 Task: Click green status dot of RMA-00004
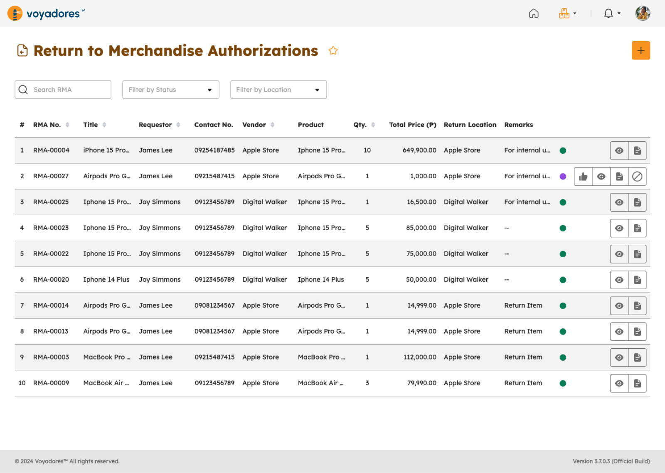(563, 150)
